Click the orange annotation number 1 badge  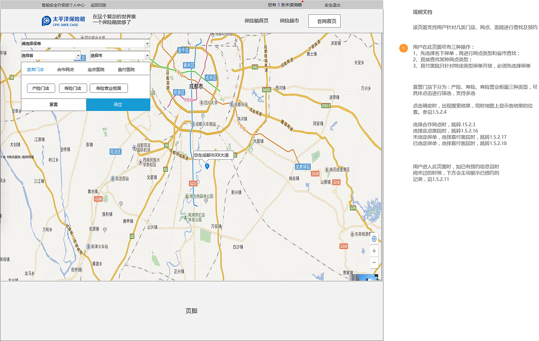(x=403, y=49)
